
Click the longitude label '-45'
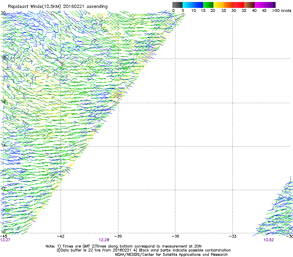point(3,236)
